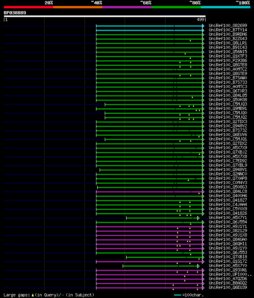Open the UniRef100_Q2TDX3 entry
This screenshot has width=254, height=298.
click(228, 122)
